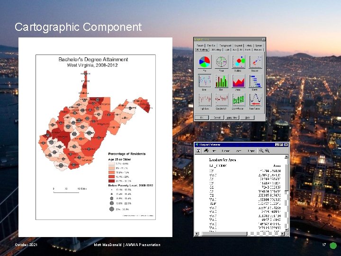The height and width of the screenshot is (256, 341).
Task: Click the 'SDP' row in the report
Action: pyautogui.click(x=245, y=204)
